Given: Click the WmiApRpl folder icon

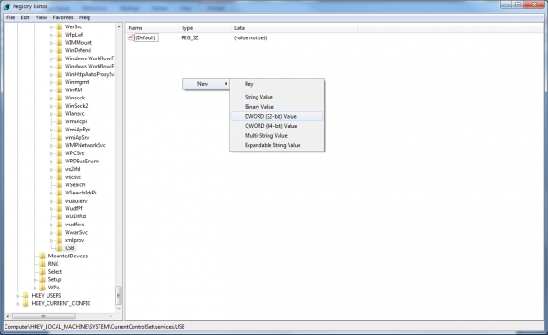Looking at the screenshot, I should [59, 130].
